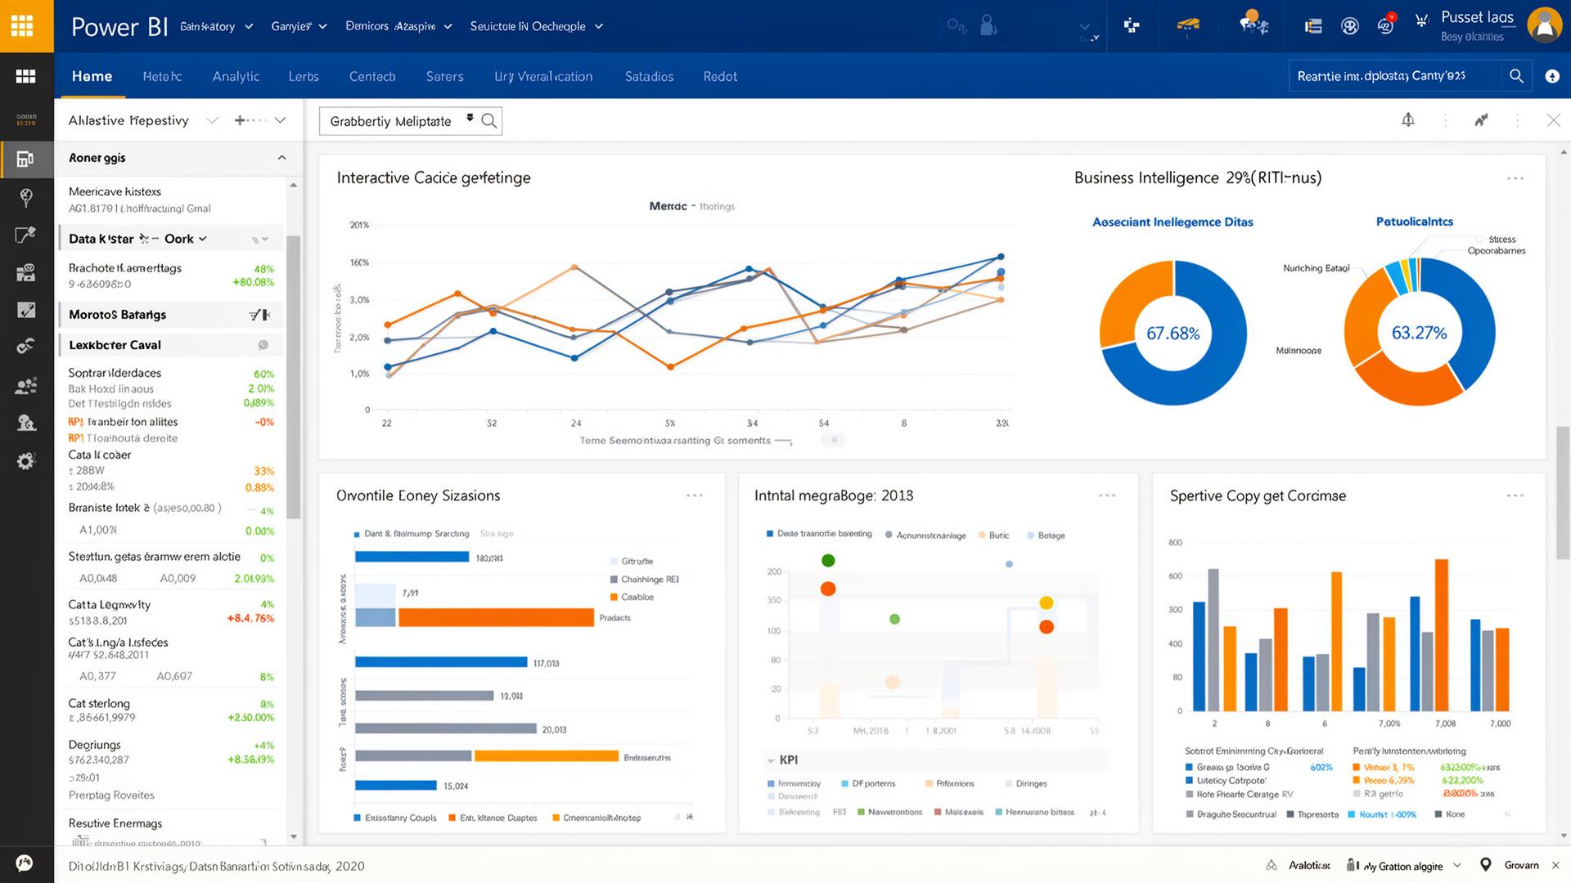Open the map pin icon in sidebar

tap(26, 198)
